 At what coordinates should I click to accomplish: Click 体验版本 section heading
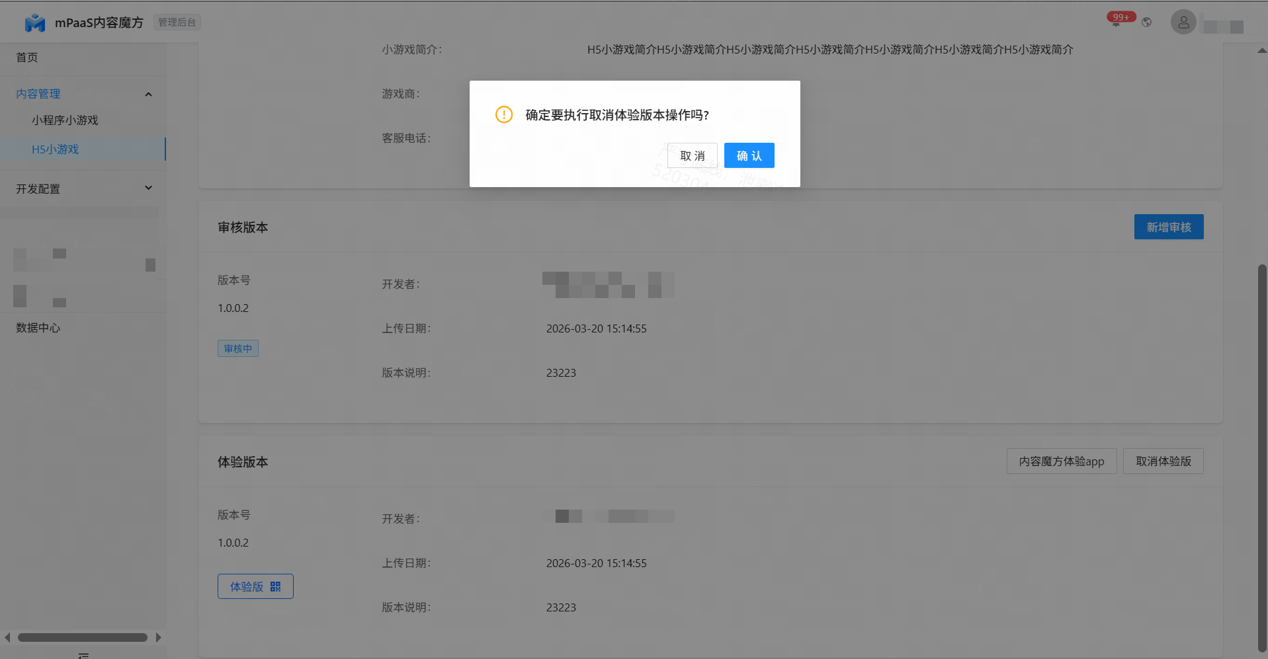[x=243, y=462]
